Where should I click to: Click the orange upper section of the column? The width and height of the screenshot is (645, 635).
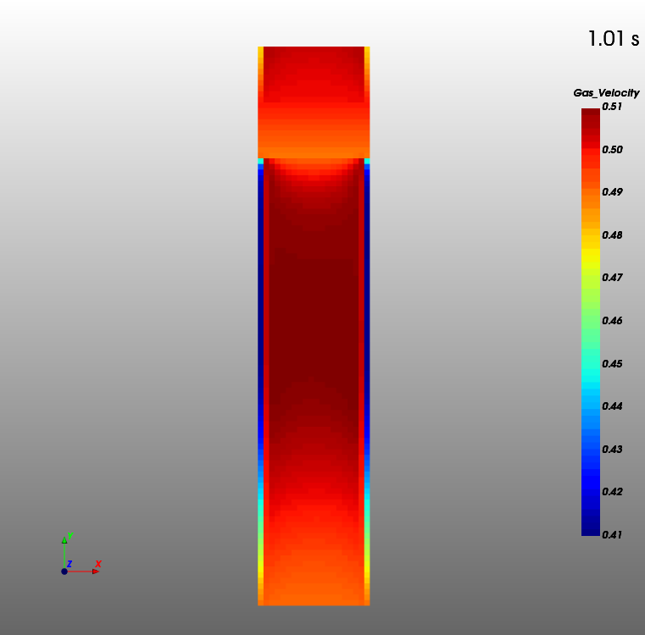[314, 127]
